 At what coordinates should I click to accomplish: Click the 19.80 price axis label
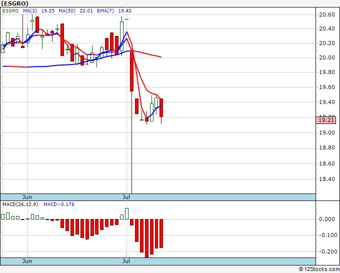coord(327,72)
